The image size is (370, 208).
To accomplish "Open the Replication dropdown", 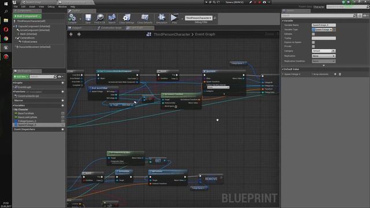I will coord(324,56).
